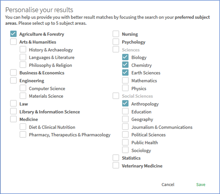This screenshot has width=220, height=194.
Task: Uncheck the Chemistry checkbox
Action: tap(125, 65)
